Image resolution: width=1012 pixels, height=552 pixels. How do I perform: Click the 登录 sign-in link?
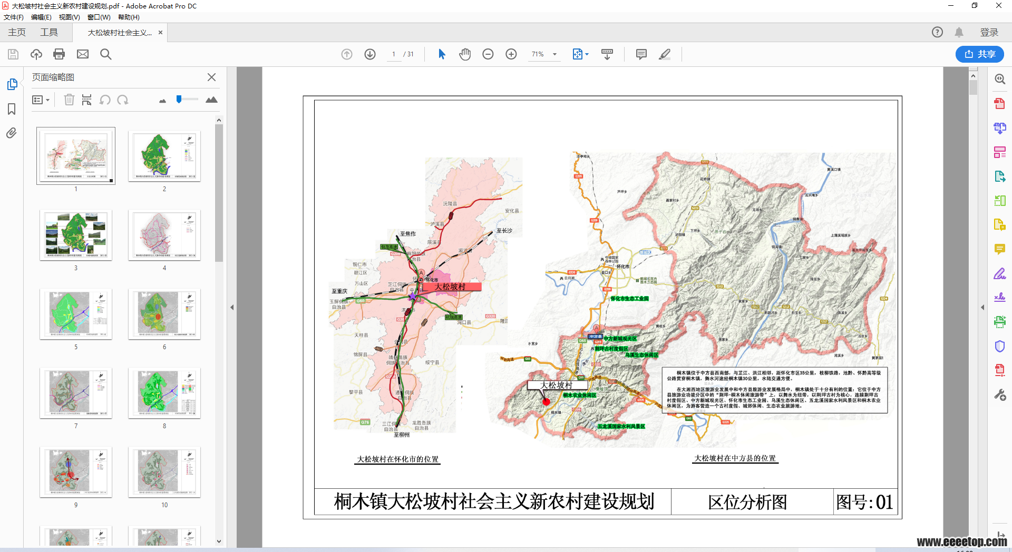tap(989, 33)
